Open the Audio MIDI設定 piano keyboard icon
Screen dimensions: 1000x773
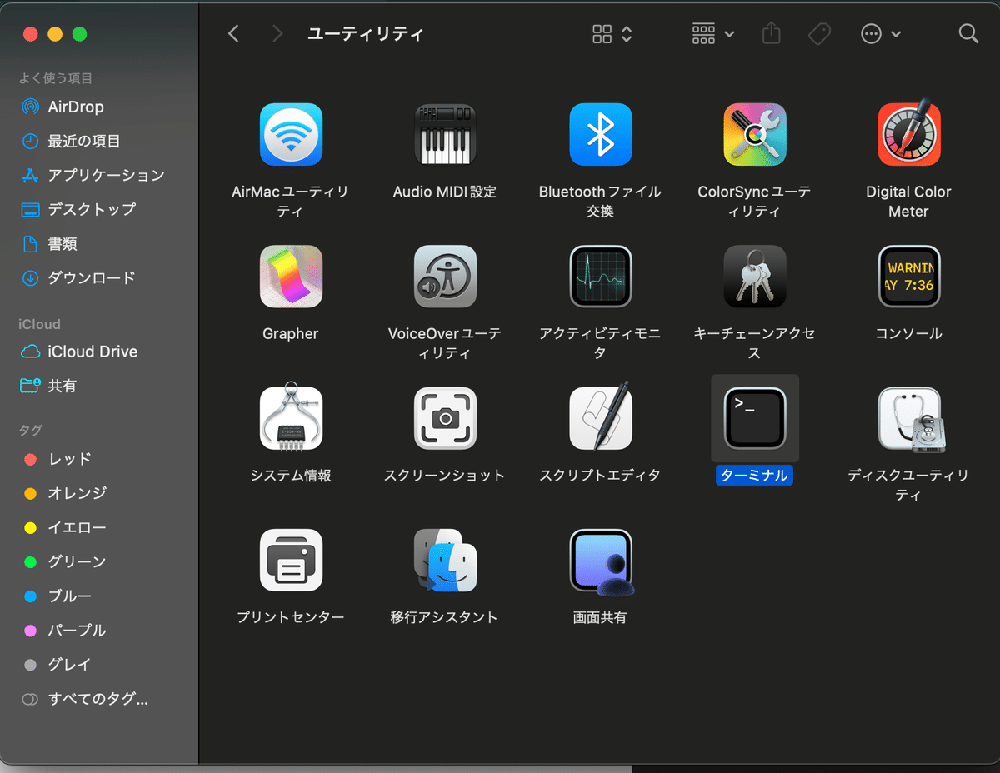(445, 135)
